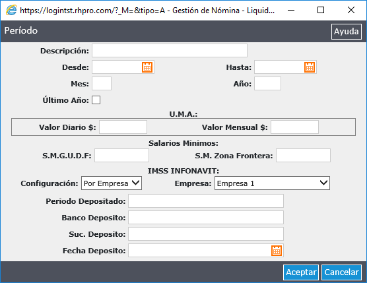Cancel the dialog with Cancelar
This screenshot has width=367, height=283.
(x=341, y=272)
